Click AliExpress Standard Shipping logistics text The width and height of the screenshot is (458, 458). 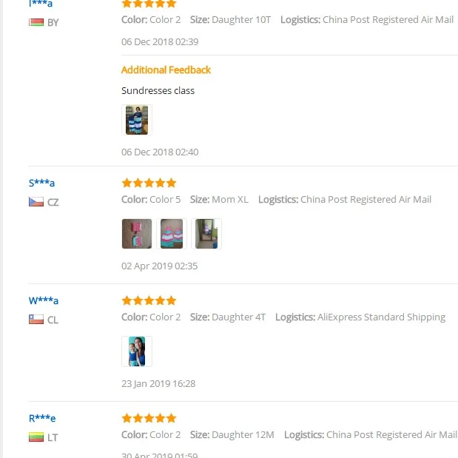pos(381,317)
